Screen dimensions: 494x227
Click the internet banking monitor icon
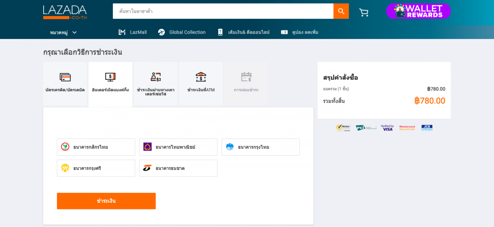tap(110, 77)
